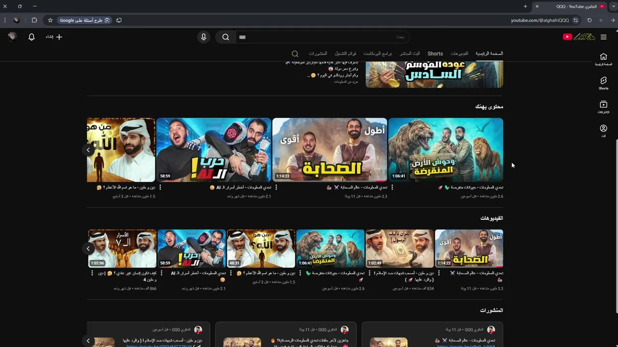Start voice search with the microphone
This screenshot has height=347, width=618.
coord(203,37)
